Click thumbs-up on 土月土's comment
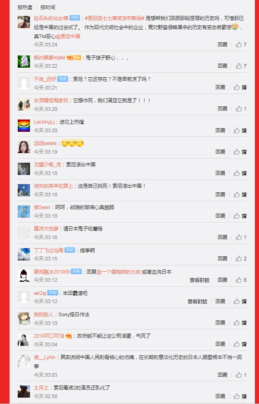Image resolution: width=259 pixels, height=404 pixels. click(x=240, y=396)
